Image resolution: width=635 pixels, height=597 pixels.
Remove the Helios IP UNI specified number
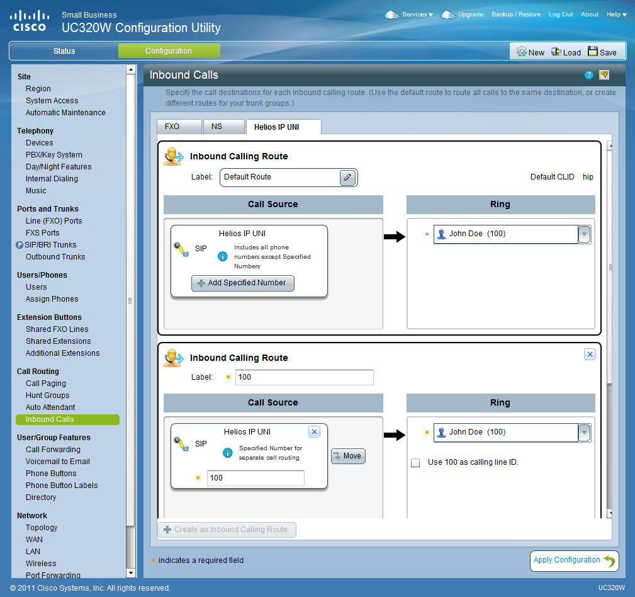[315, 432]
